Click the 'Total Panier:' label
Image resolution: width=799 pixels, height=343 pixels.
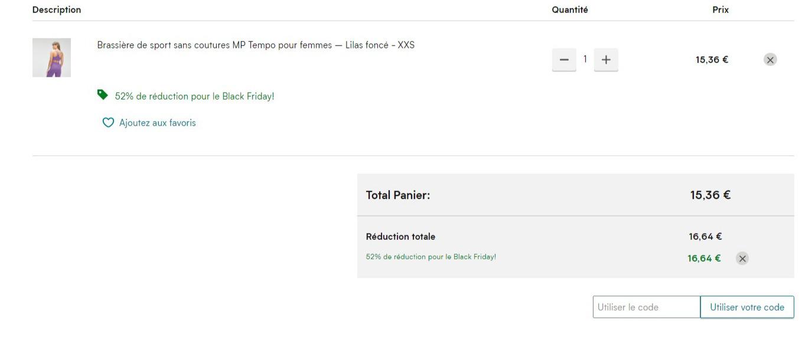pyautogui.click(x=398, y=195)
